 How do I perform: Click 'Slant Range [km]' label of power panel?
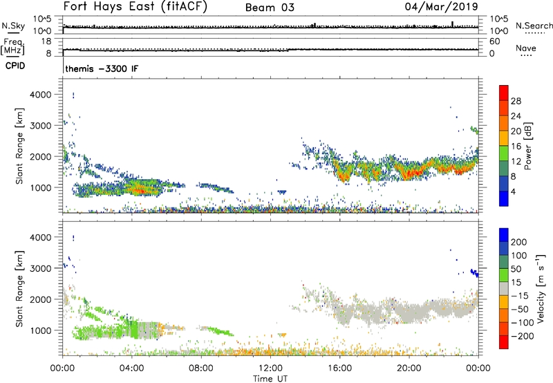pos(19,146)
